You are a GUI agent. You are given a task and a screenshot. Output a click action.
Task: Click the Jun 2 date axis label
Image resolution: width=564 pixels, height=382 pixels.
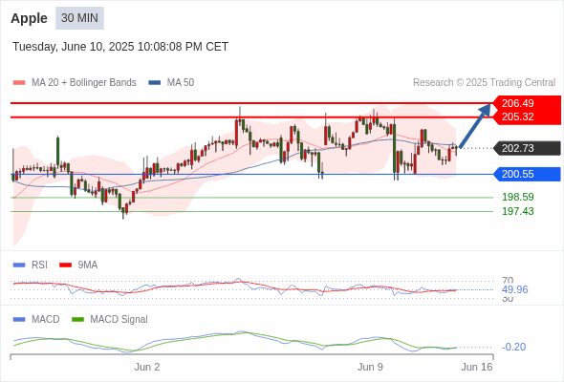coord(147,368)
